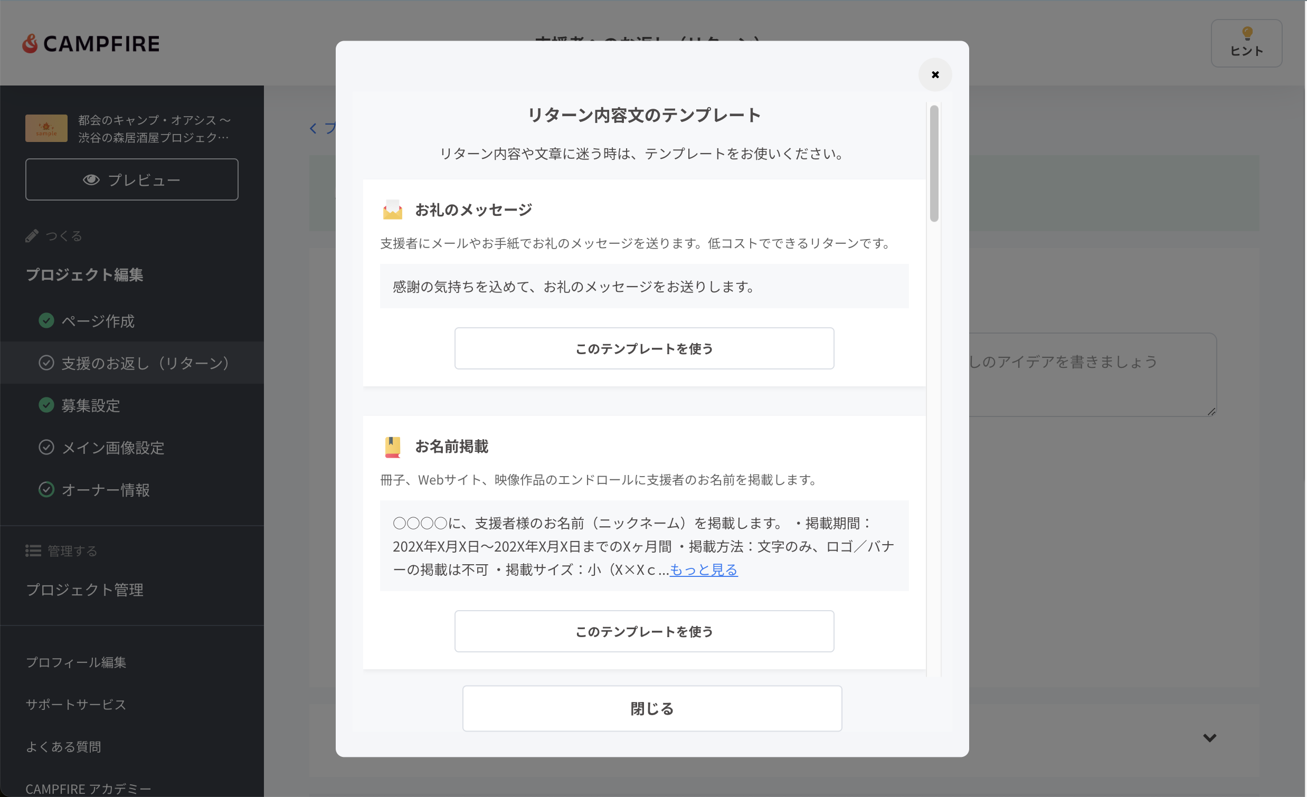
Task: Use the template for お礼のメッセージ
Action: click(x=644, y=348)
